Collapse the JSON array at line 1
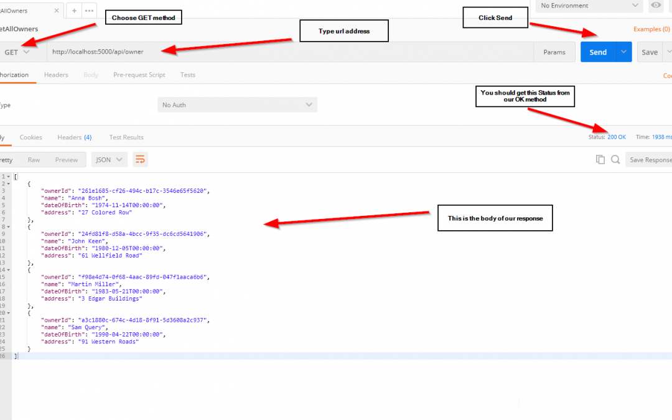 point(9,177)
